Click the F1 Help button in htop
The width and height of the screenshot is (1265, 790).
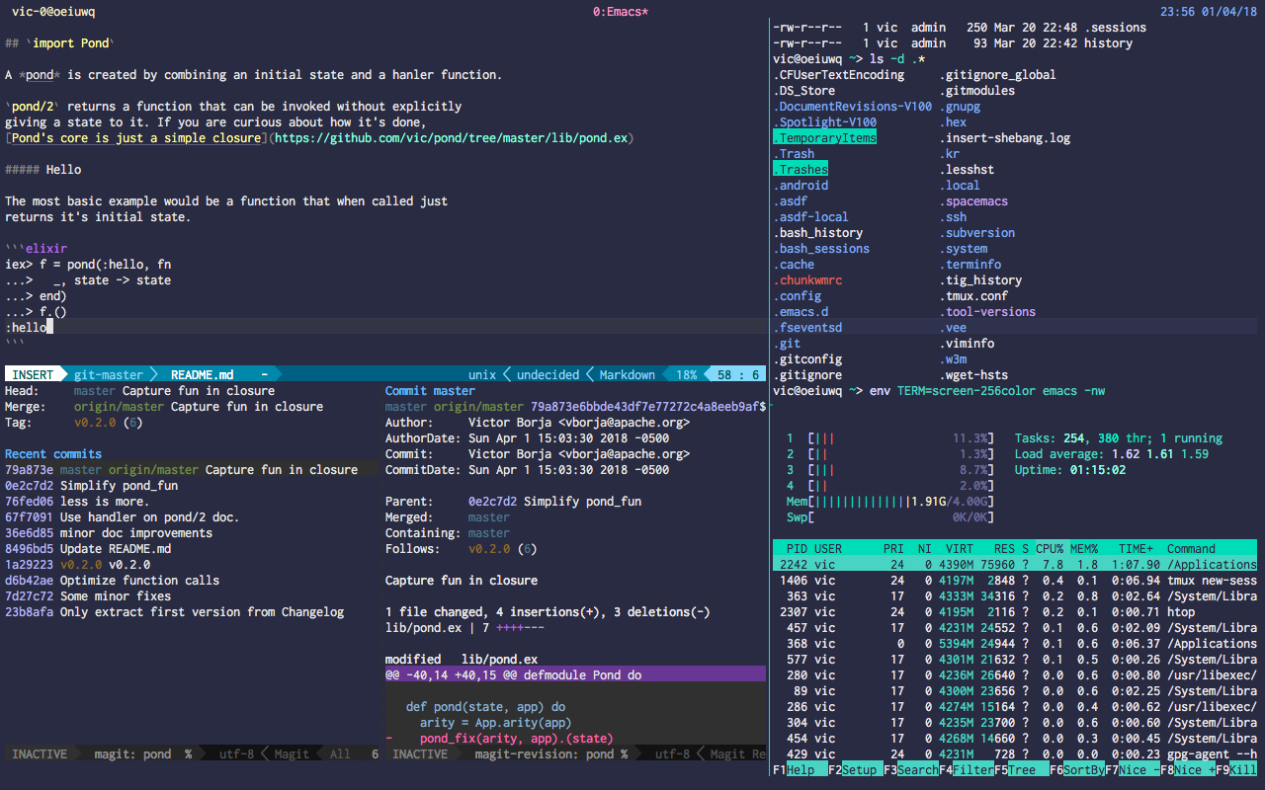coord(801,769)
